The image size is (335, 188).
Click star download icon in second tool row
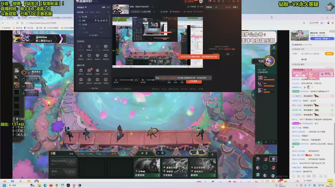[x=81, y=56]
